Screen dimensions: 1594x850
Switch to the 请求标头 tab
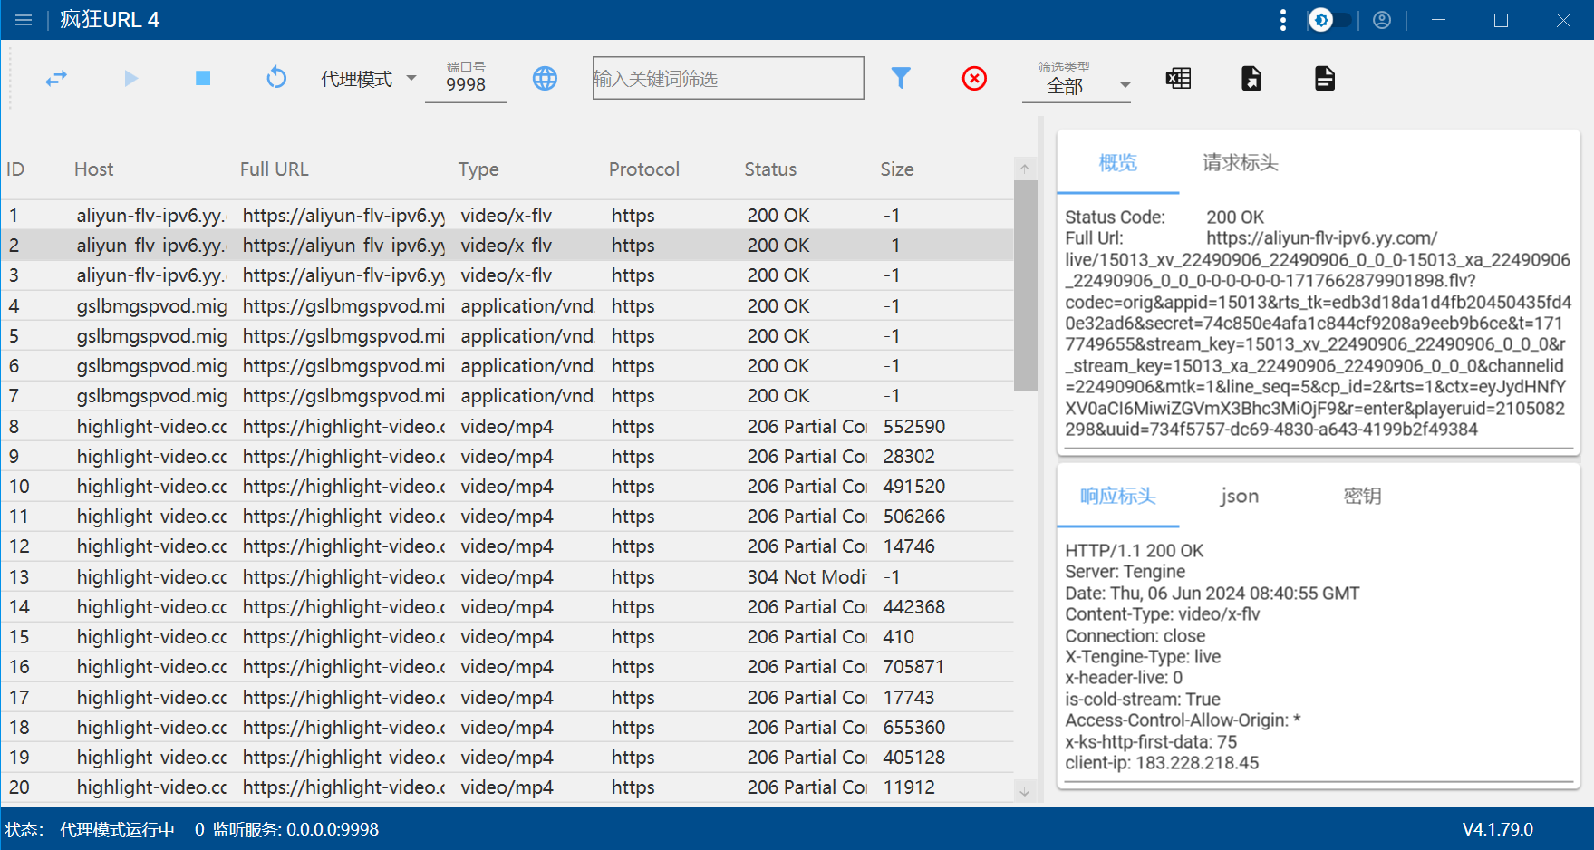1240,163
